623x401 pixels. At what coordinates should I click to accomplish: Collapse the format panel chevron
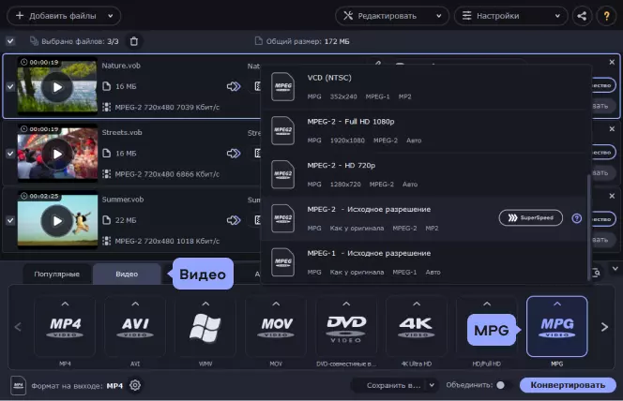[x=615, y=269]
